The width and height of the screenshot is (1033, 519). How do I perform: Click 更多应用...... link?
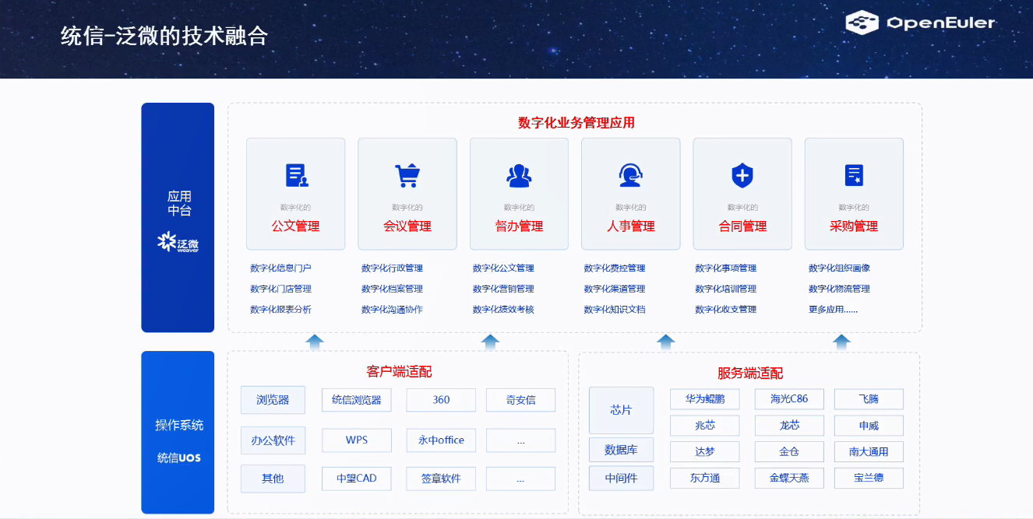coord(833,310)
